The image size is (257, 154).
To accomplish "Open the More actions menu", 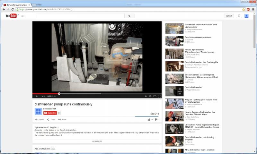I will pos(62,120).
